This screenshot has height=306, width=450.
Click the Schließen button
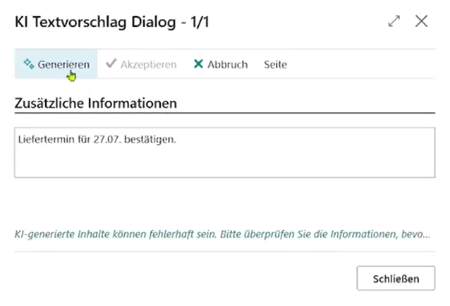tap(396, 279)
